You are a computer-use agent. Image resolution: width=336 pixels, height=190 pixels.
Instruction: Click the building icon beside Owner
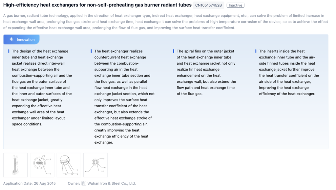coord(84,183)
